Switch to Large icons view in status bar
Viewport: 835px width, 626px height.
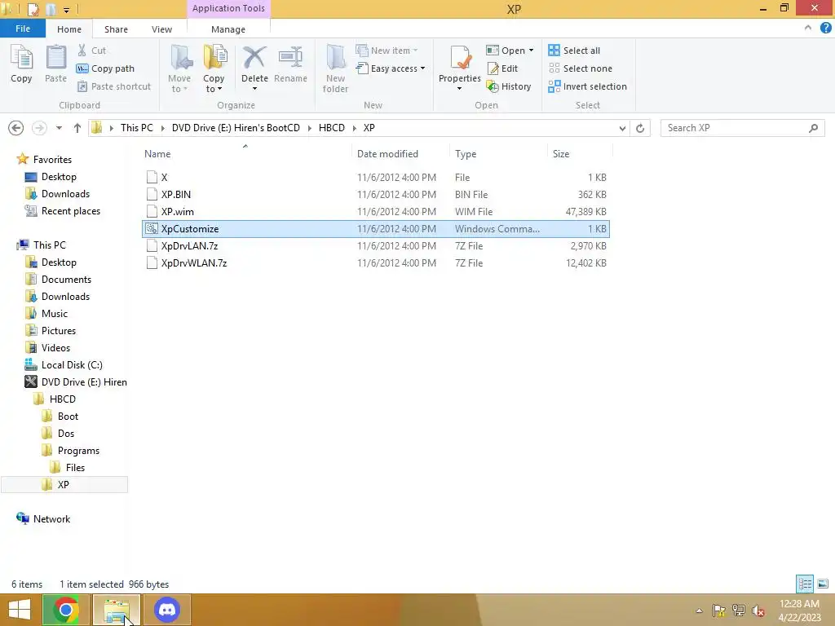[x=823, y=584]
